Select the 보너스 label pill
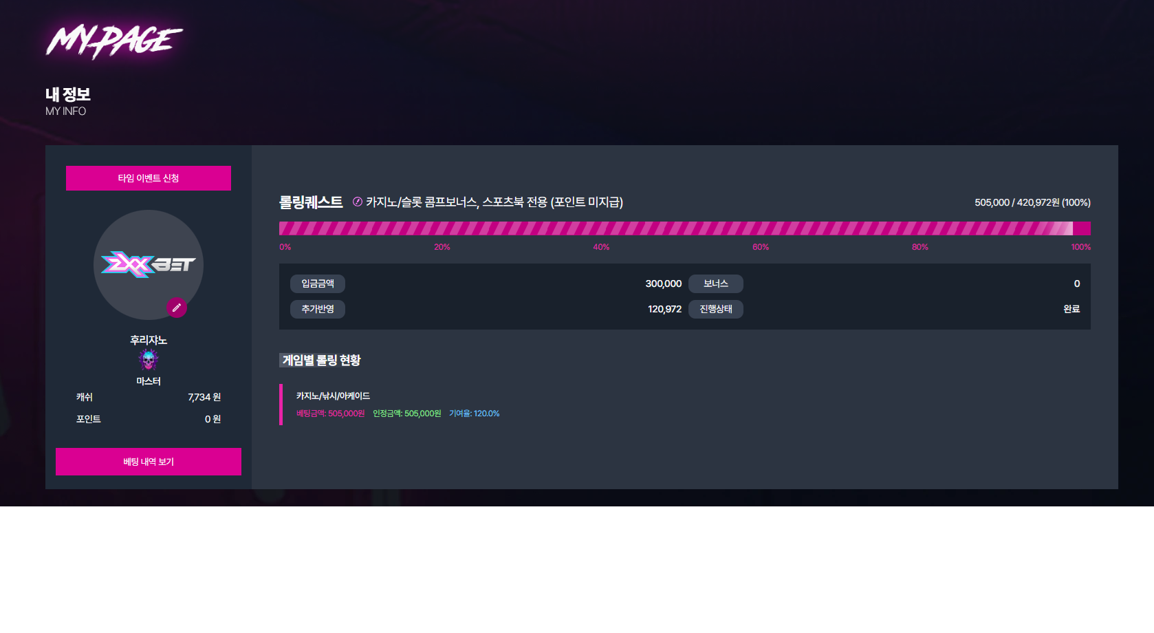Viewport: 1154px width, 633px height. [x=716, y=283]
